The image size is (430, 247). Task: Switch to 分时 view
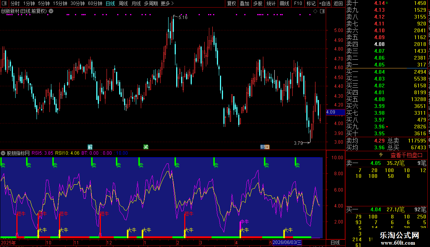(15, 3)
